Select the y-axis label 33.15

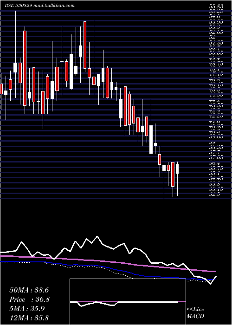click(x=216, y=189)
